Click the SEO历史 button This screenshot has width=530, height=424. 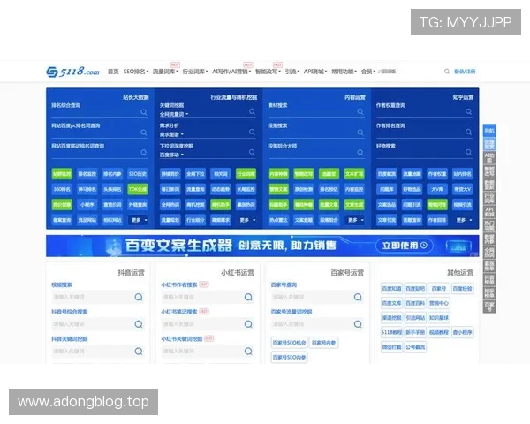(138, 174)
